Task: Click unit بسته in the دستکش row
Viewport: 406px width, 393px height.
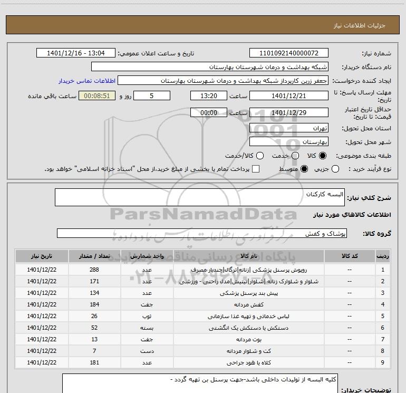Action: [x=147, y=328]
